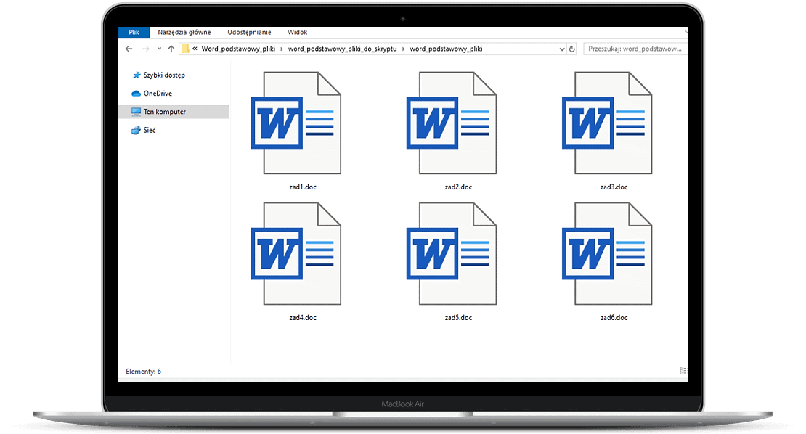
Task: Open the address bar history dropdown
Action: (x=562, y=49)
